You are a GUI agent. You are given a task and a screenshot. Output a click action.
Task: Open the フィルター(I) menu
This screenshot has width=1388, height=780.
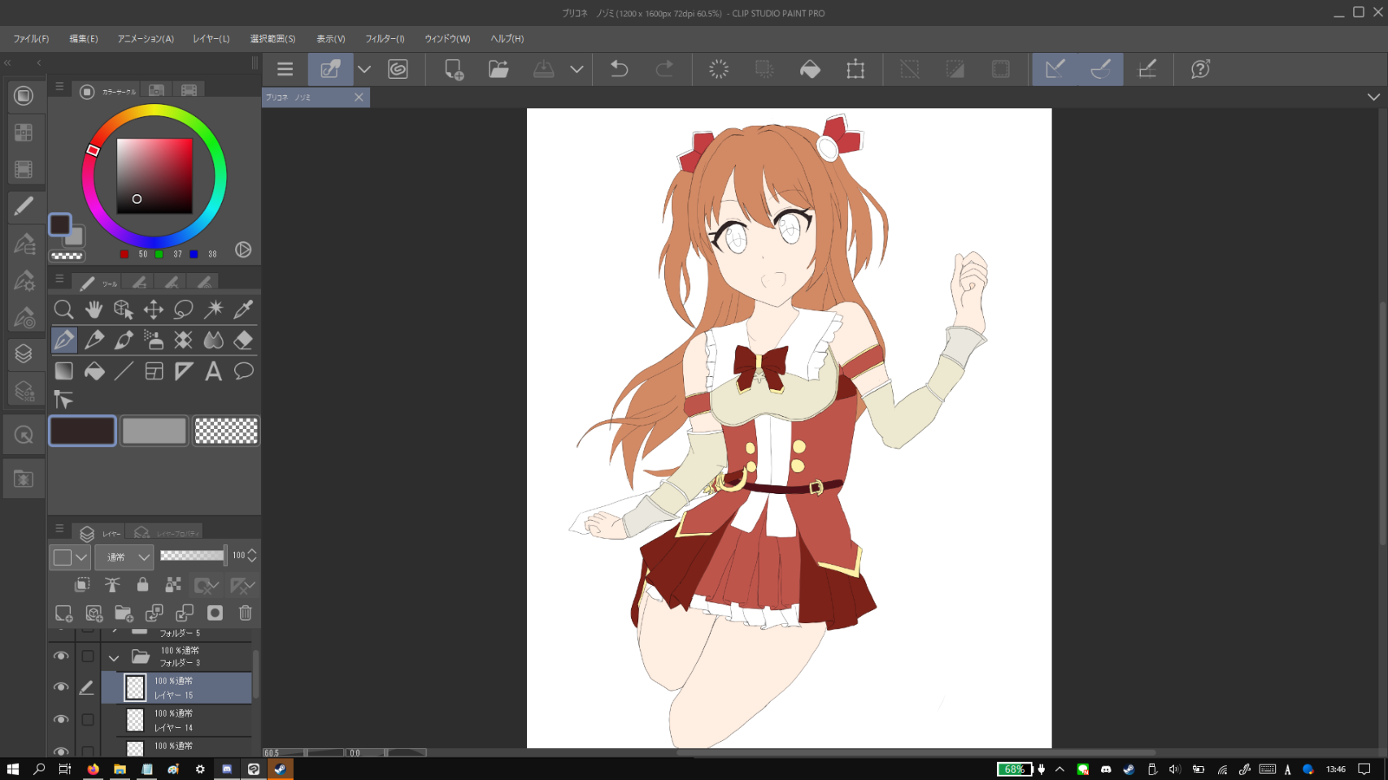tap(385, 39)
